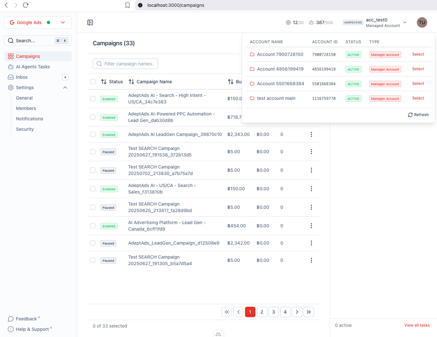Select checkbox for AdeptAds_LeadGen_Campaign_d12508e9
This screenshot has width=437, height=337.
[93, 243]
